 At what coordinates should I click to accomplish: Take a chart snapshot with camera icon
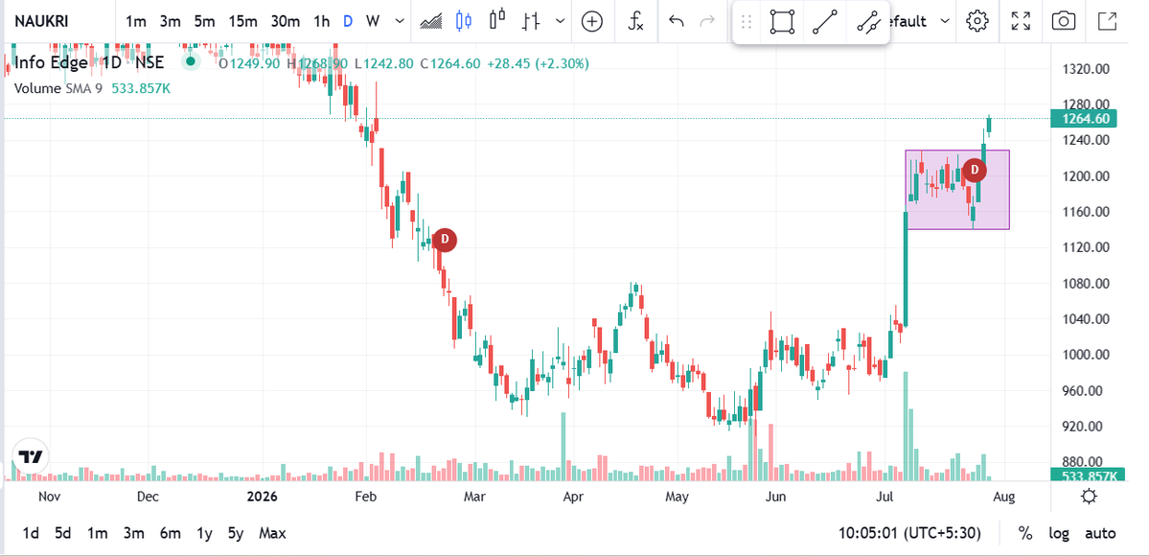(1064, 21)
